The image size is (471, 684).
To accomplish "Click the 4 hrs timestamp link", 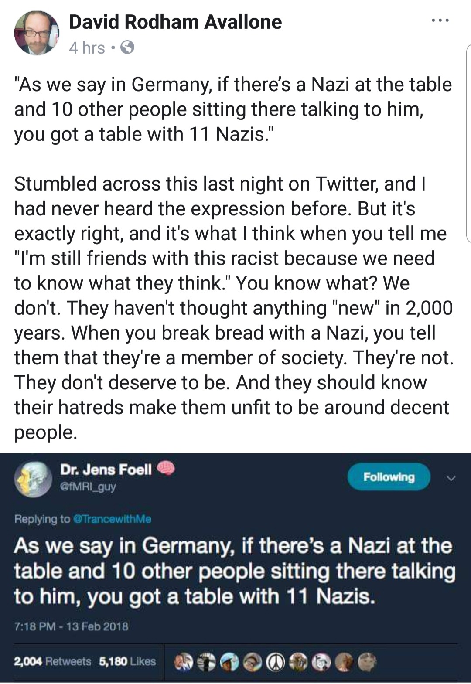I will tap(87, 48).
